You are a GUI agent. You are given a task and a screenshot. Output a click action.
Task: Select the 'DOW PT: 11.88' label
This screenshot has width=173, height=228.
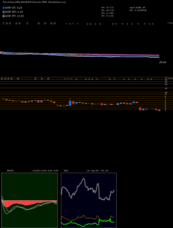14,16
